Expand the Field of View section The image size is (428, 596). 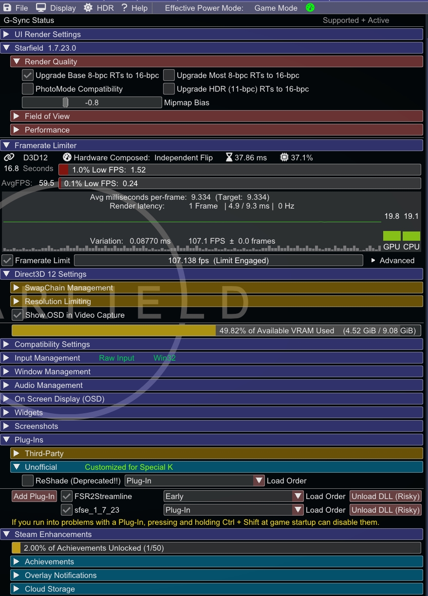(47, 116)
